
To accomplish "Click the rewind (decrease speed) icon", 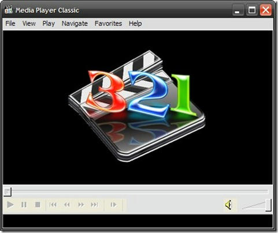I will click(67, 205).
